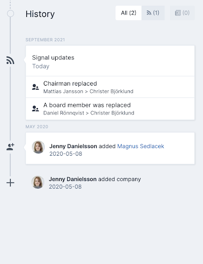Click the Today label under Signal updates
This screenshot has width=203, height=264.
[x=41, y=66]
